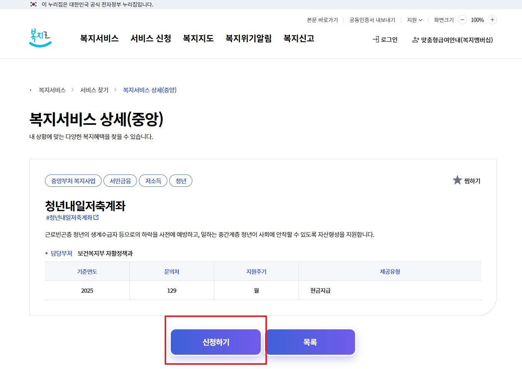
Task: Click the Korean flag icon
Action: pyautogui.click(x=33, y=4)
